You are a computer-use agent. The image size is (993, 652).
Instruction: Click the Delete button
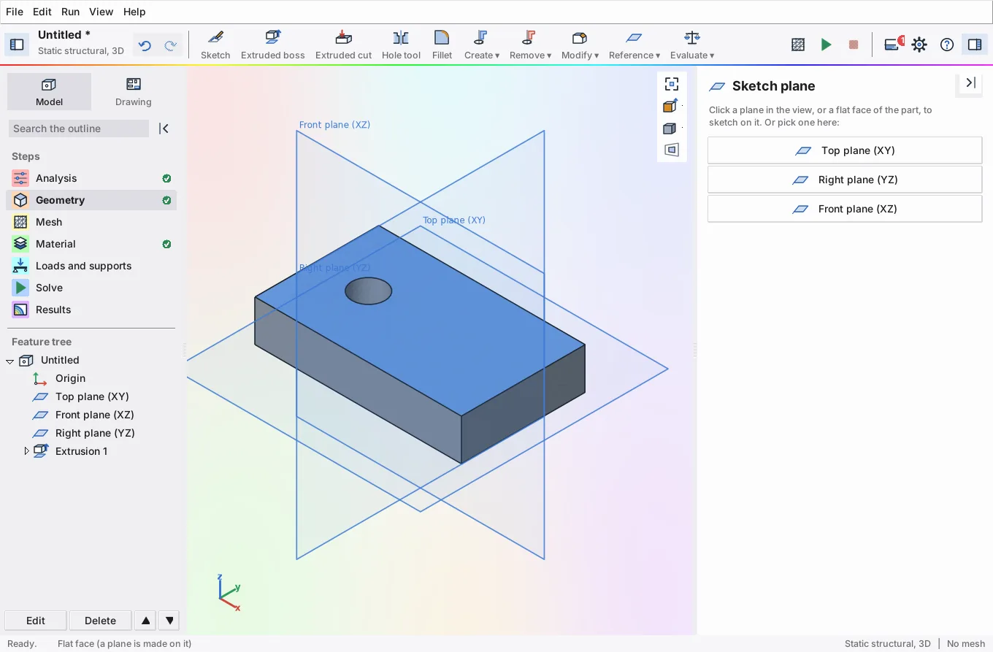pos(100,621)
